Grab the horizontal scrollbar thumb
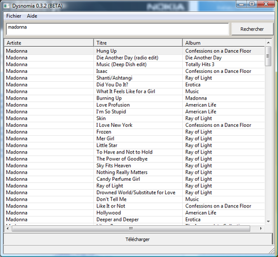 tap(131, 229)
